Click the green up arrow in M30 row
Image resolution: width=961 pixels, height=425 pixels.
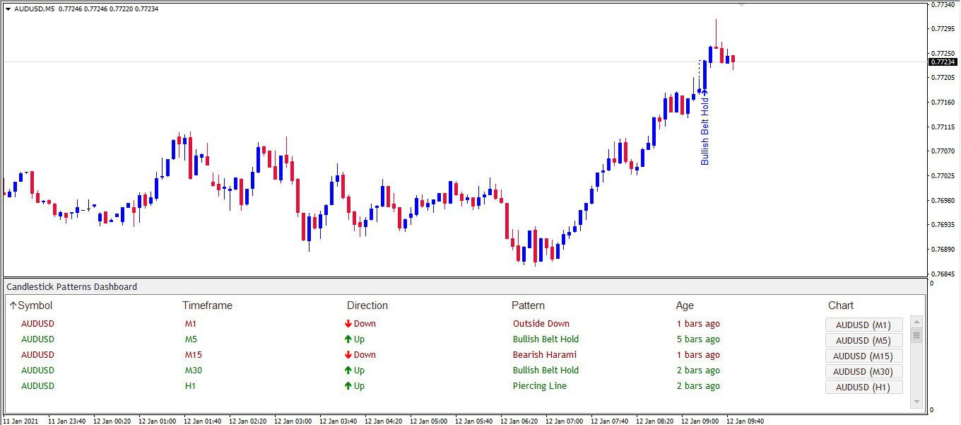point(348,371)
